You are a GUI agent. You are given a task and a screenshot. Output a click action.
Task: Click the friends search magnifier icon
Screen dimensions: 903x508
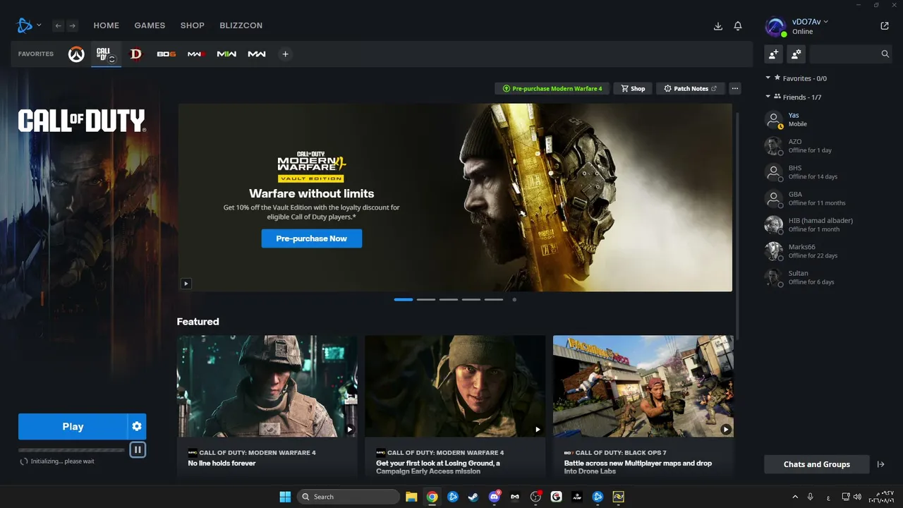tap(885, 54)
